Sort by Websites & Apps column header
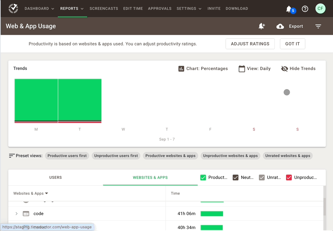Viewport: 333px width, 231px height. coord(31,193)
